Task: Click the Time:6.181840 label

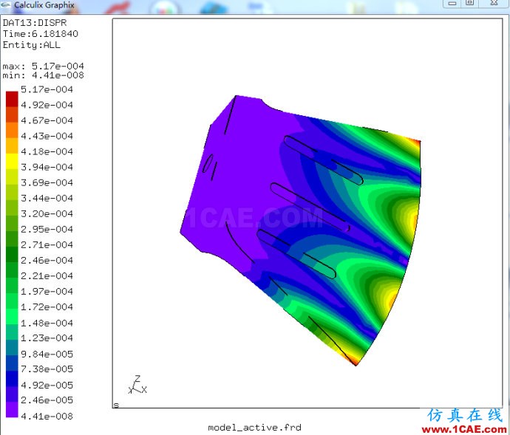Action: (x=41, y=34)
